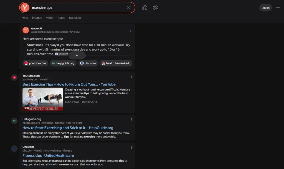The height and width of the screenshot is (169, 284).
Task: Open options menu for Helpguide.org result
Action: 131,120
